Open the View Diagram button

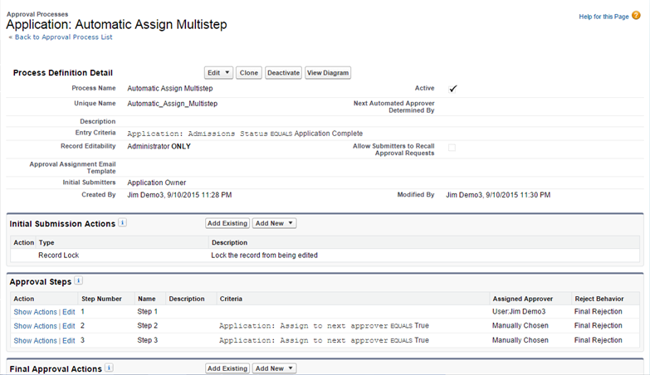[328, 73]
